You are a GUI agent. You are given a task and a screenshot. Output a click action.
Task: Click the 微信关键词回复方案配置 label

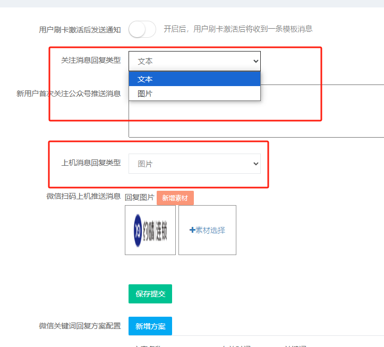[80, 326]
